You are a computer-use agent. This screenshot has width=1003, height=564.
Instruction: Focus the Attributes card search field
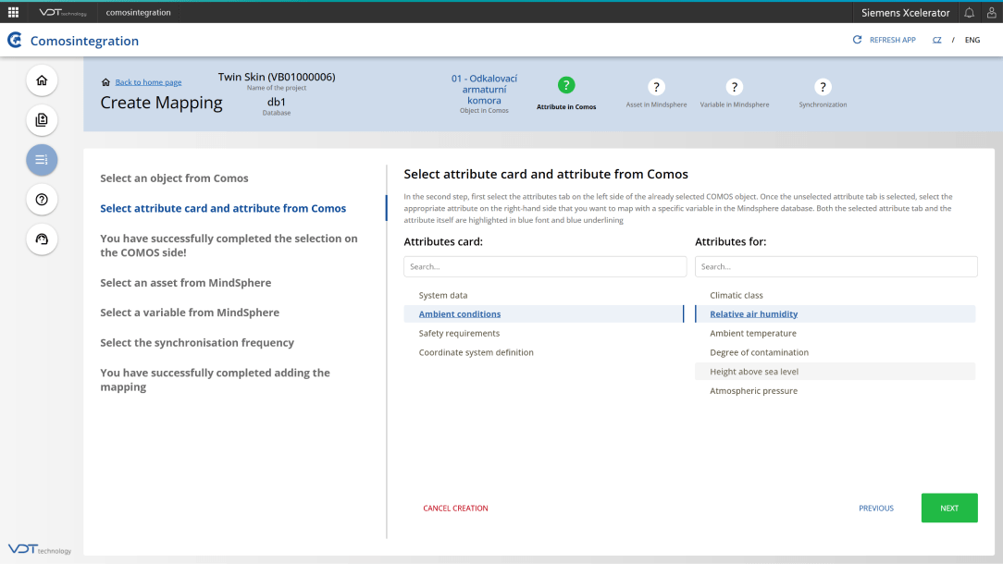[x=545, y=266]
